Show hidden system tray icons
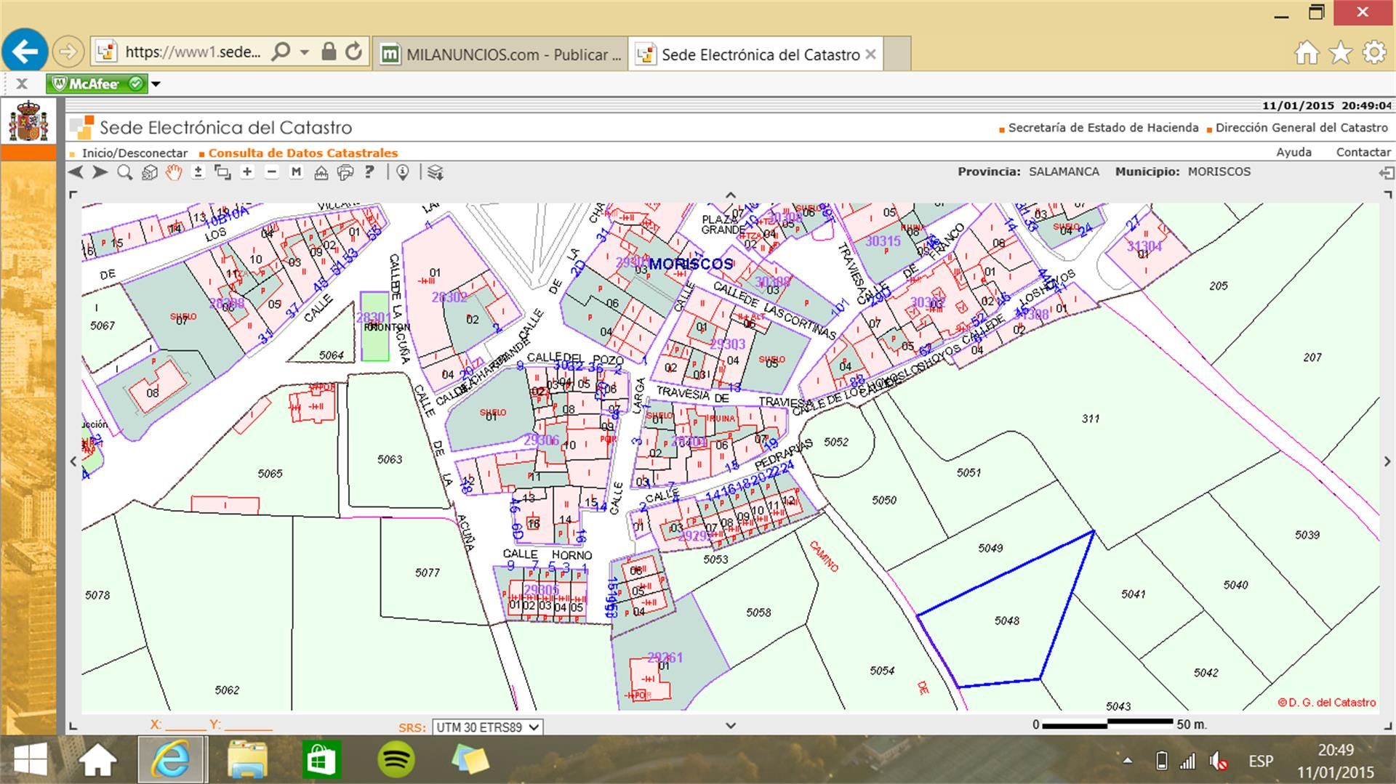 pos(1128,761)
